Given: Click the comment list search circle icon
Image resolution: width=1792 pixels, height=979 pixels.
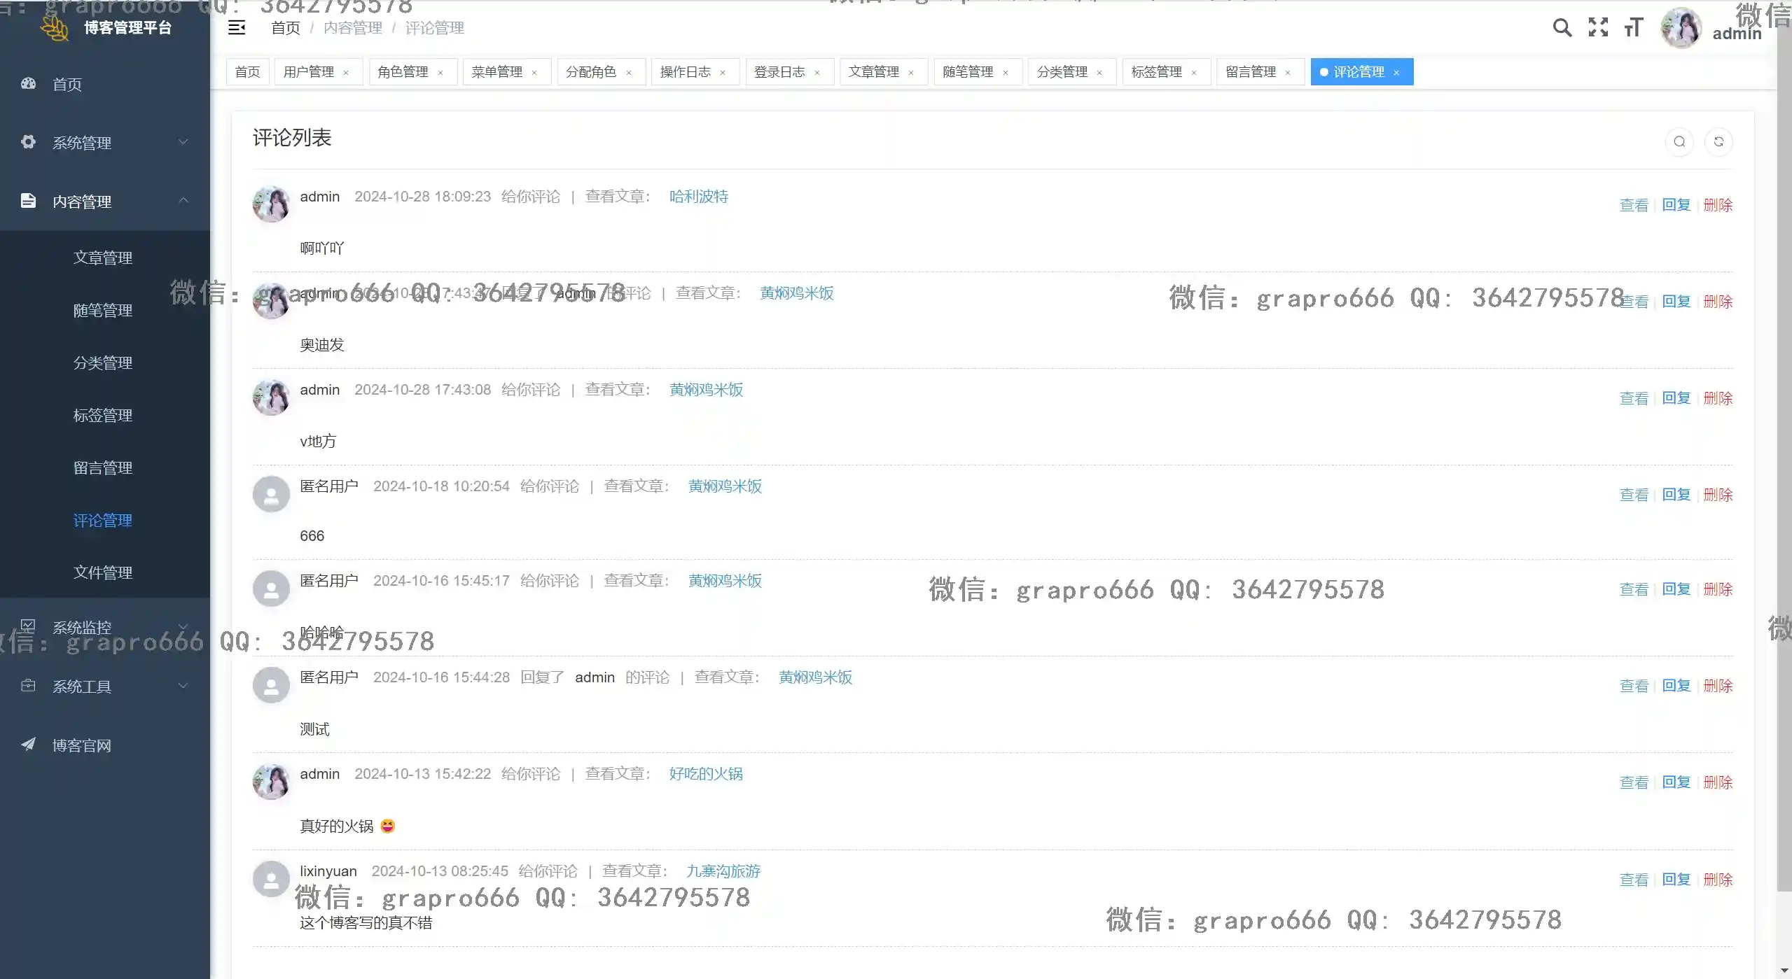Looking at the screenshot, I should click(x=1679, y=142).
